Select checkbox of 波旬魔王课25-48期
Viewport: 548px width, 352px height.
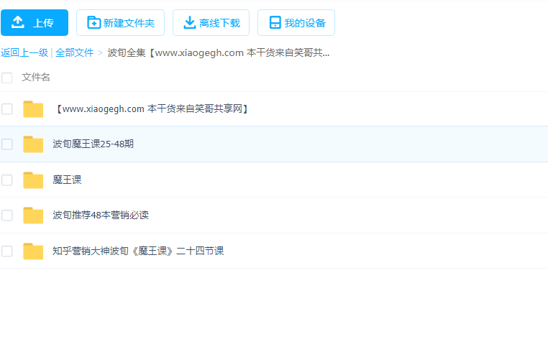(x=6, y=144)
